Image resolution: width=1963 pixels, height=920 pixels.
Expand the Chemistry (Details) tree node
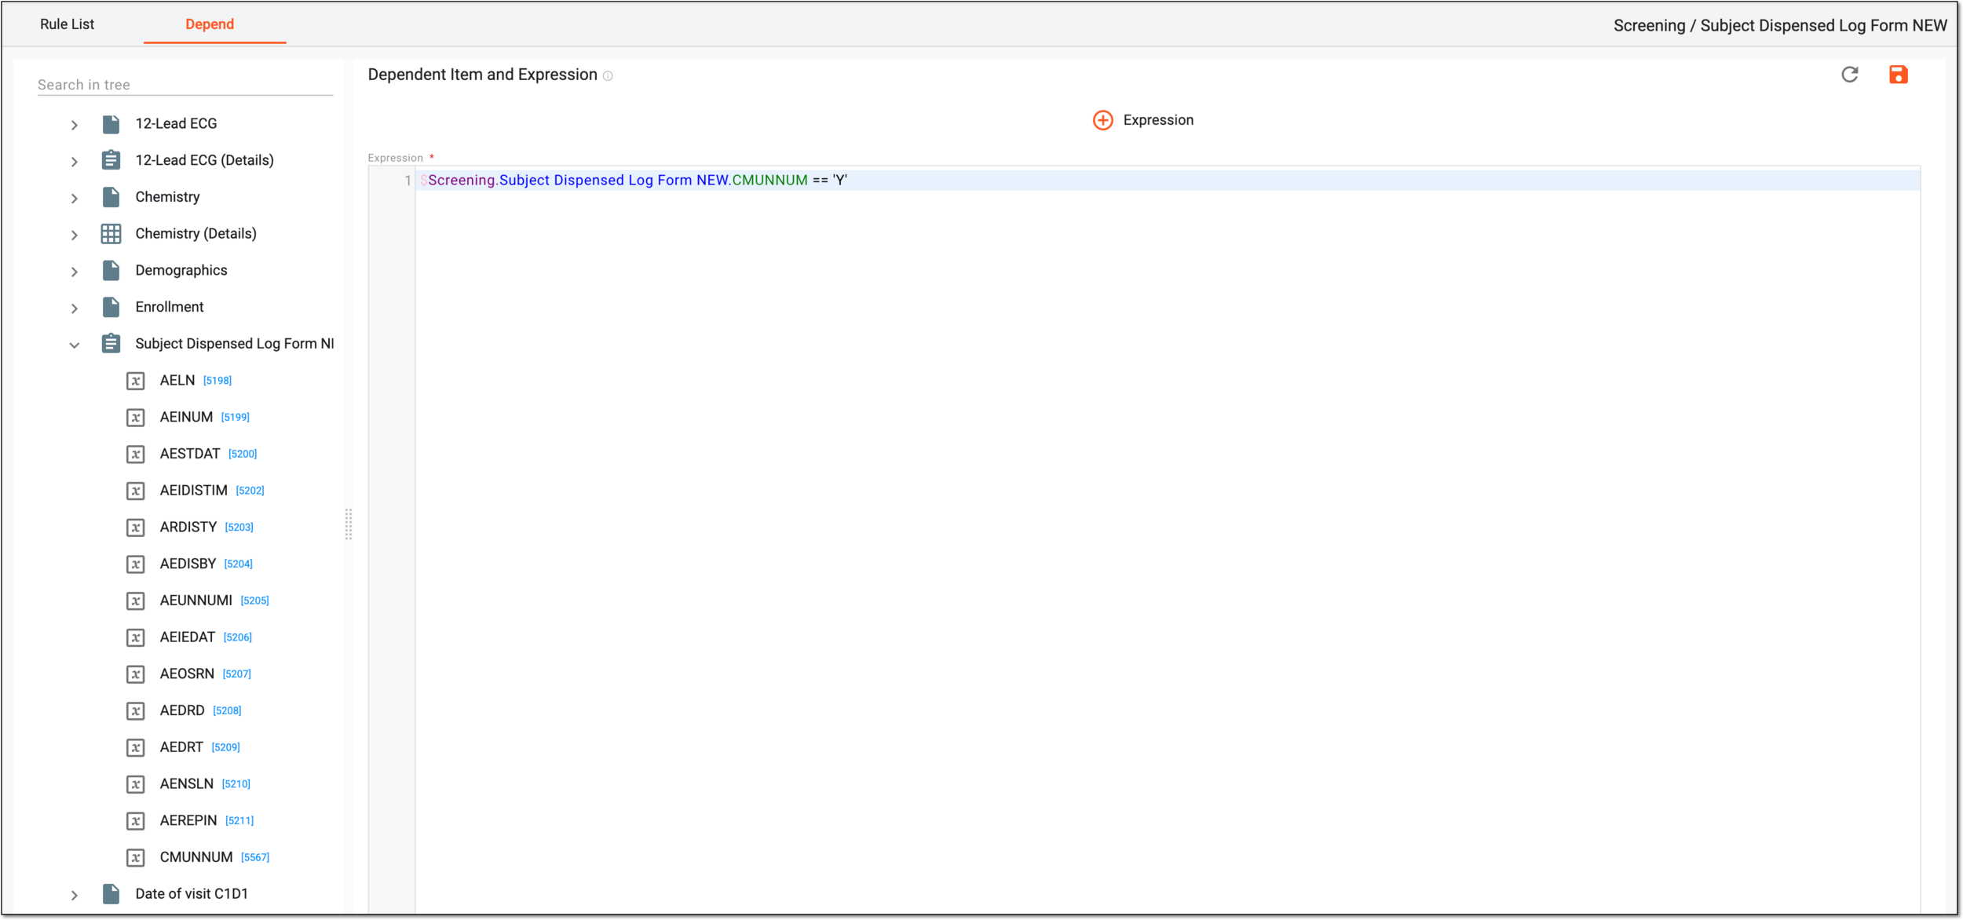click(x=75, y=235)
